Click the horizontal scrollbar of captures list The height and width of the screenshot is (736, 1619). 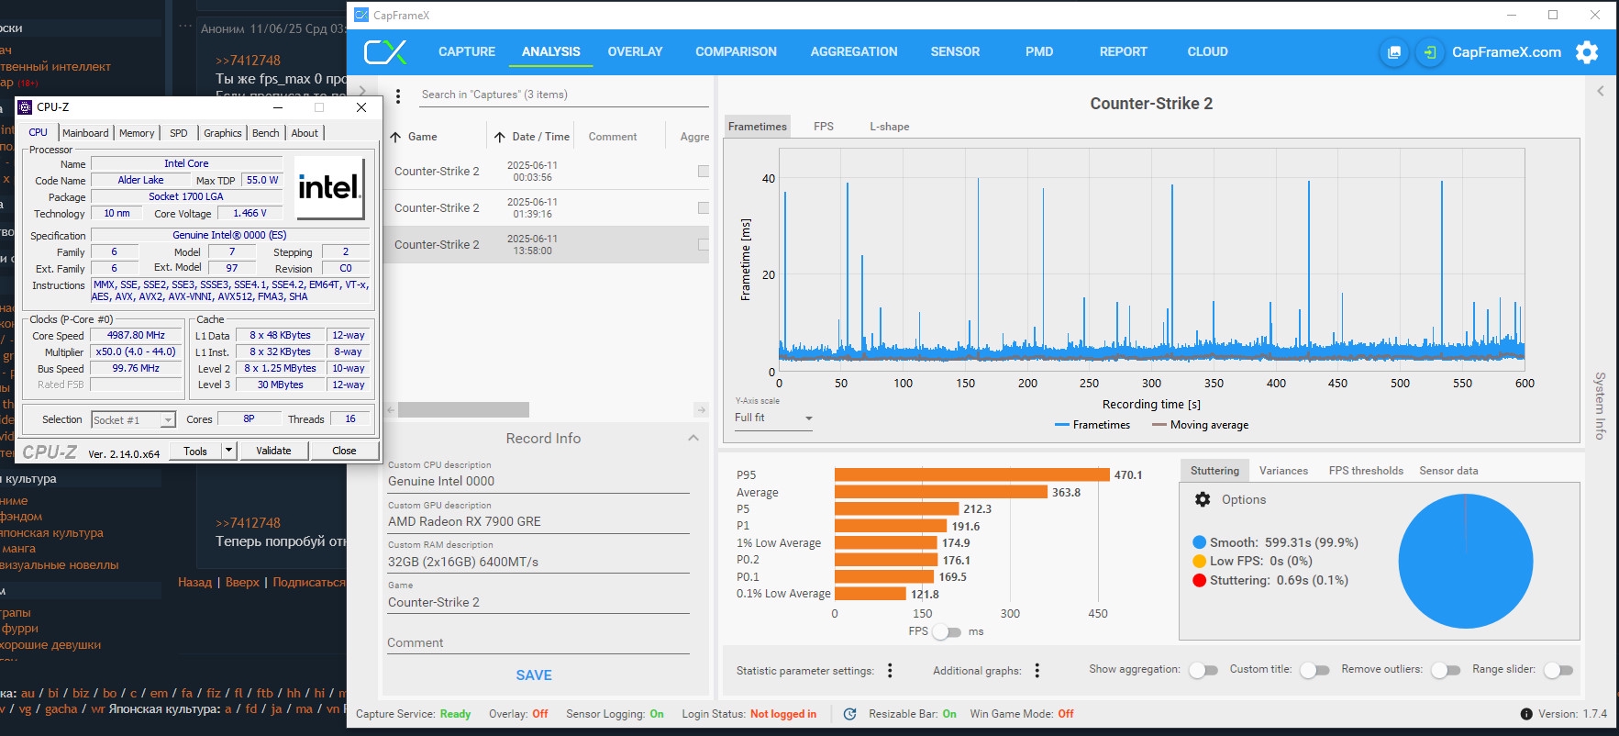463,410
